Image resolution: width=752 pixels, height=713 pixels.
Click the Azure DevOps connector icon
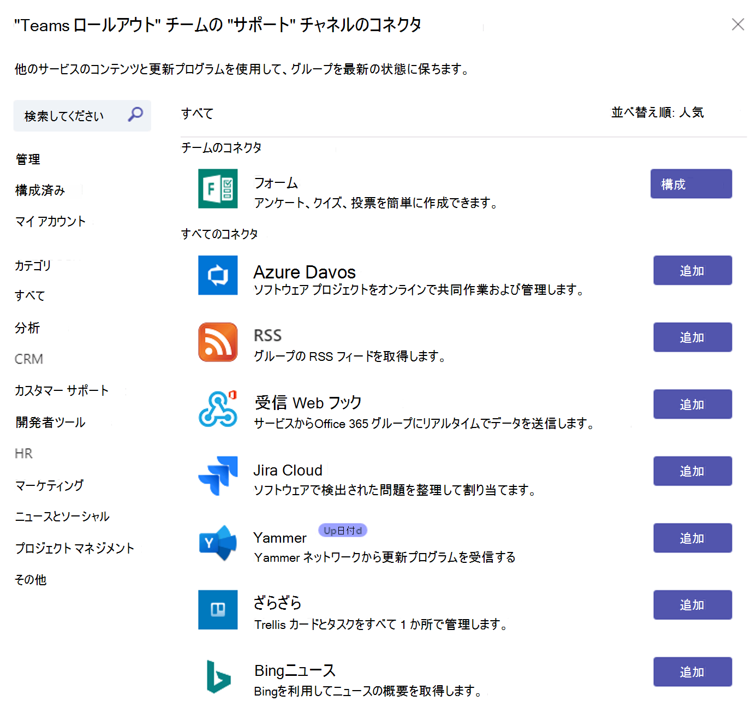[218, 275]
